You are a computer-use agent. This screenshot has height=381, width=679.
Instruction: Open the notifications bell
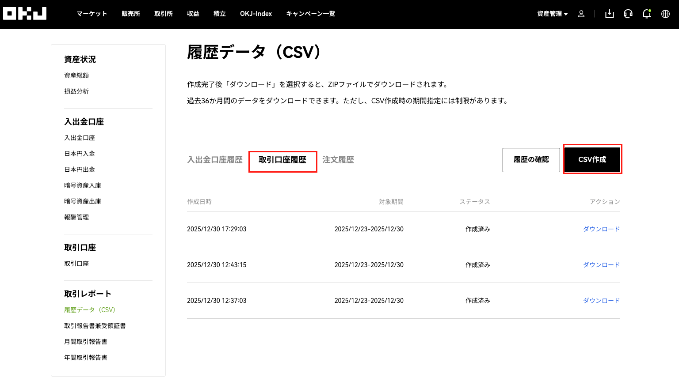click(x=647, y=14)
